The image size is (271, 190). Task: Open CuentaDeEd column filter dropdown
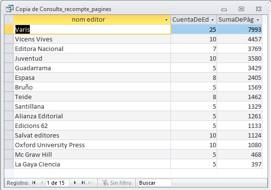[x=212, y=20]
